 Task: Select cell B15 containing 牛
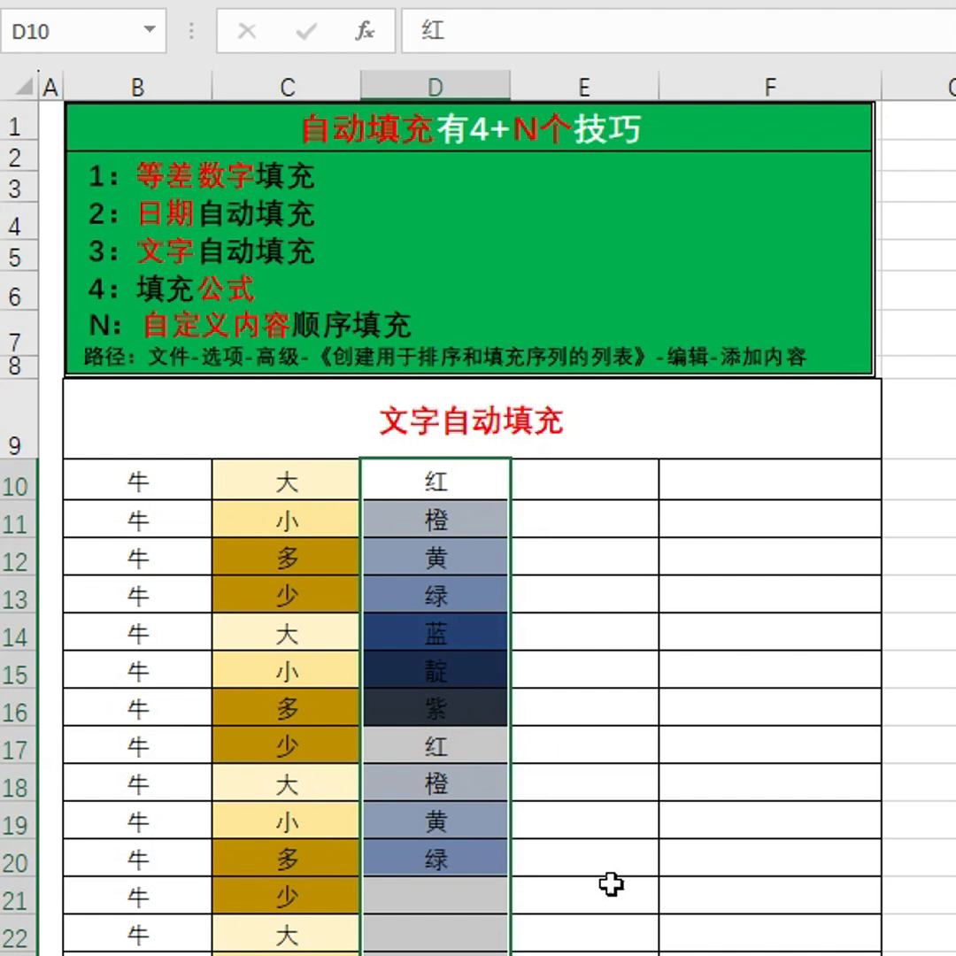138,670
